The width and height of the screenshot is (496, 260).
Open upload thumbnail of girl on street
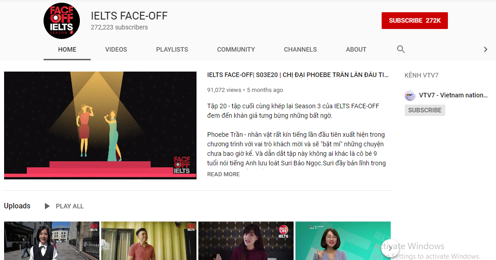pos(52,241)
